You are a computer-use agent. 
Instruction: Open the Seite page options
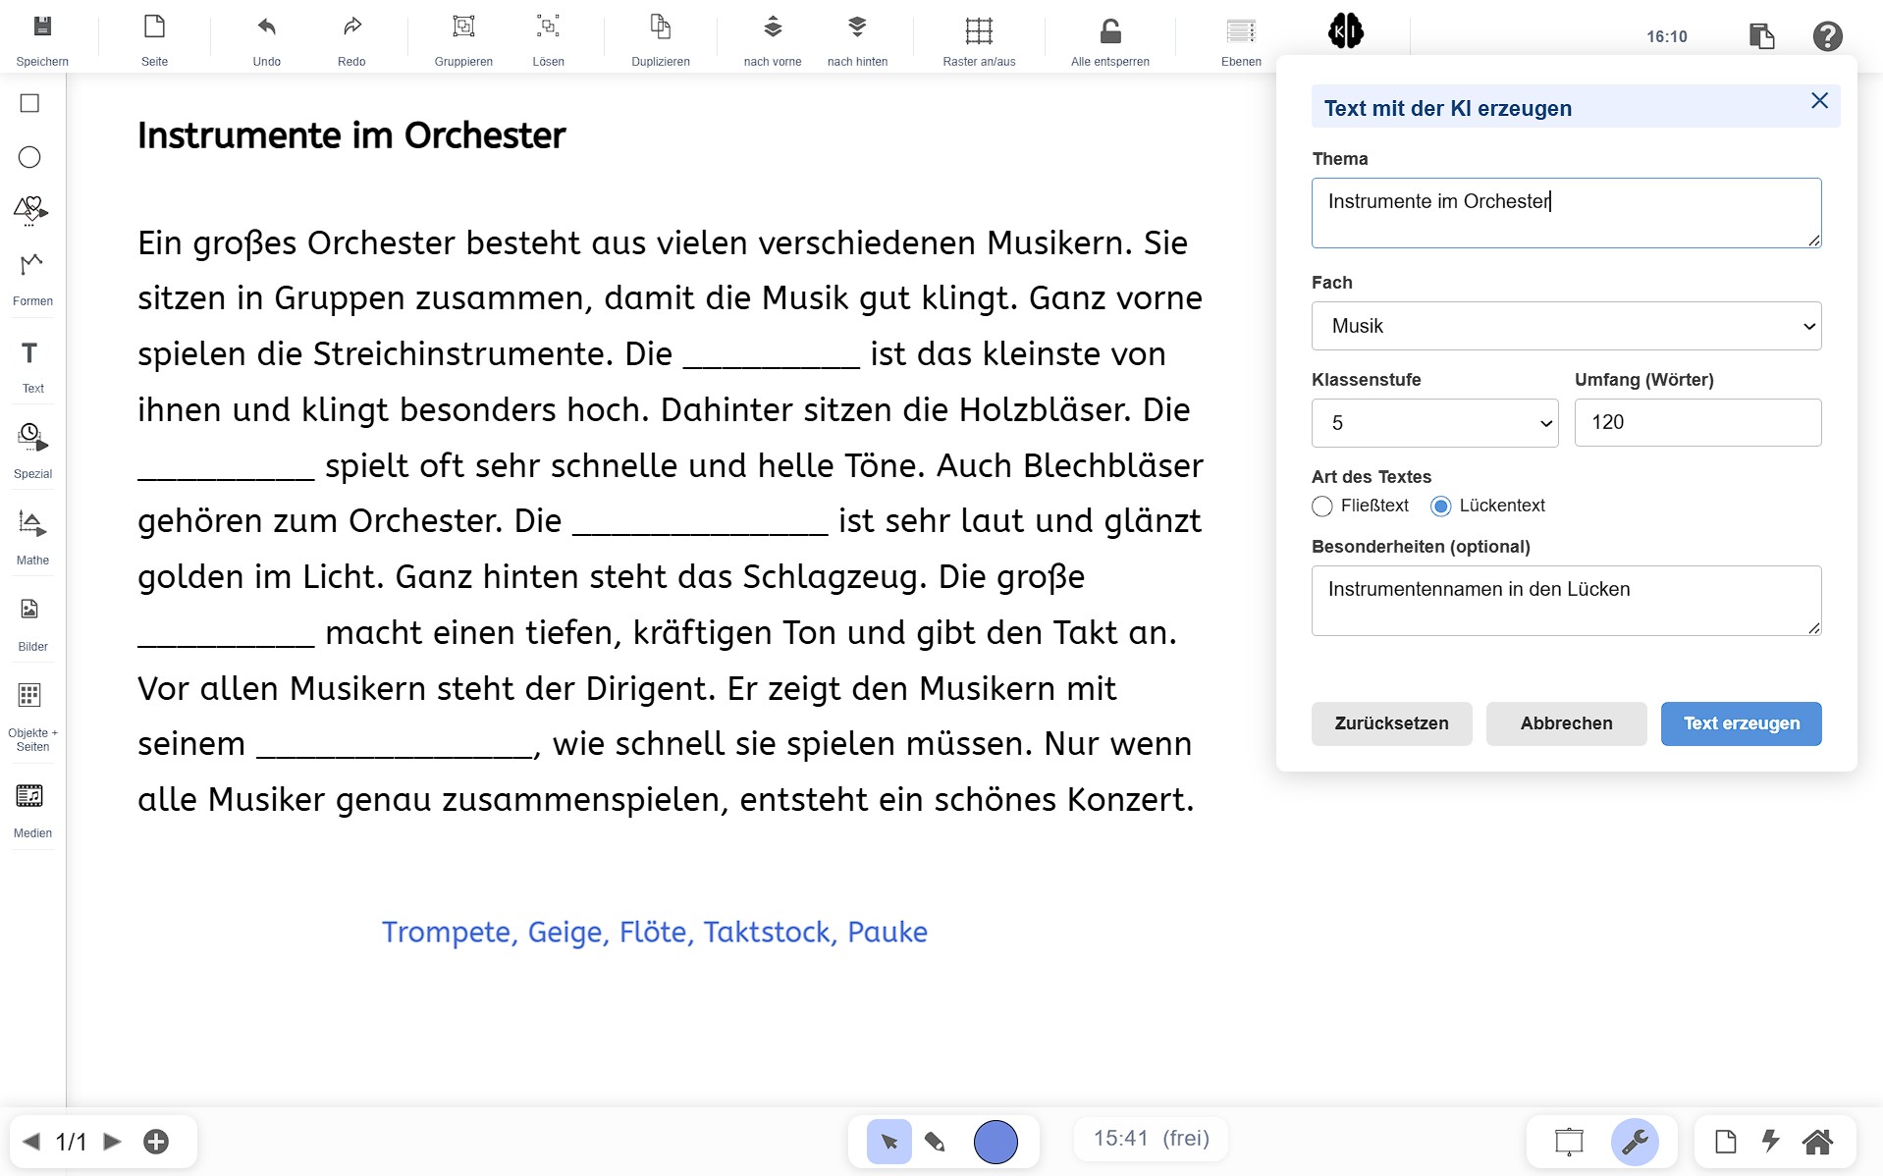coord(154,39)
